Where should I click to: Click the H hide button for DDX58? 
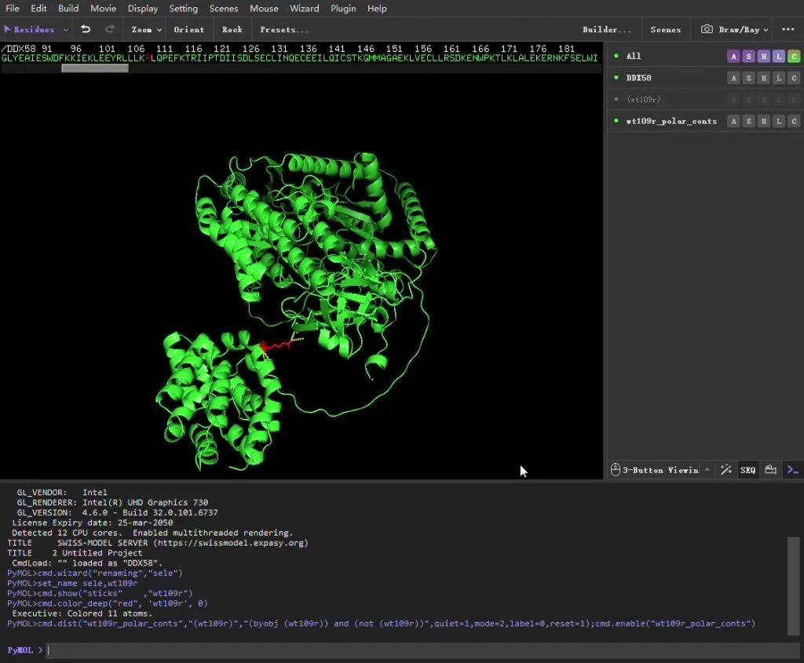[x=763, y=78]
